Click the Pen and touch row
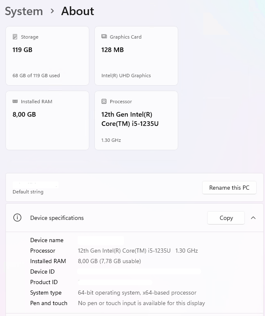Image resolution: width=265 pixels, height=316 pixels. coord(49,303)
